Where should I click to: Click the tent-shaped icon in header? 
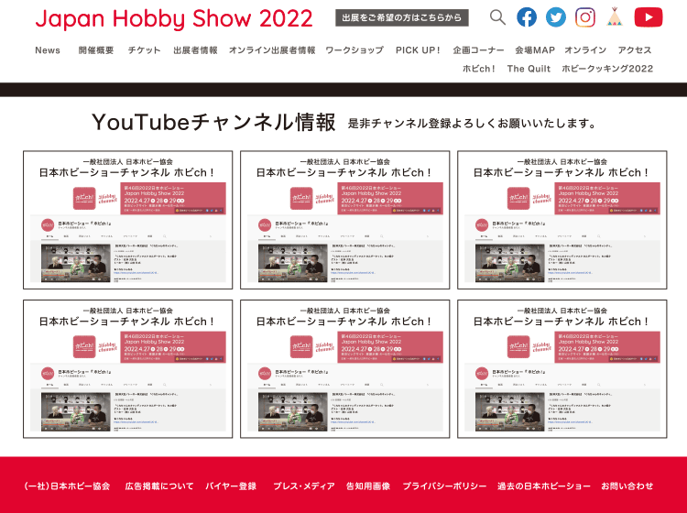pyautogui.click(x=615, y=16)
